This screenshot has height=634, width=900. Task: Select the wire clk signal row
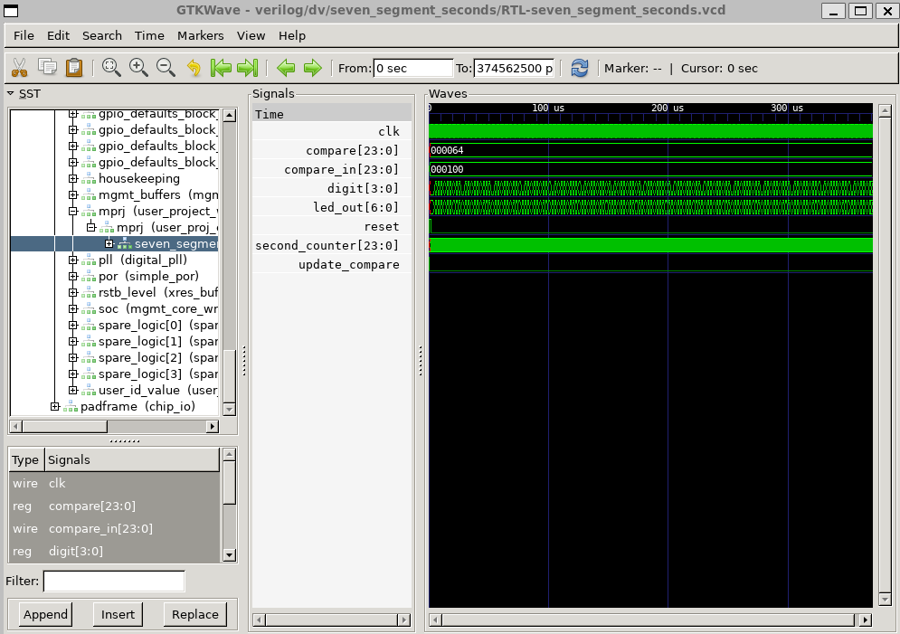click(x=114, y=483)
